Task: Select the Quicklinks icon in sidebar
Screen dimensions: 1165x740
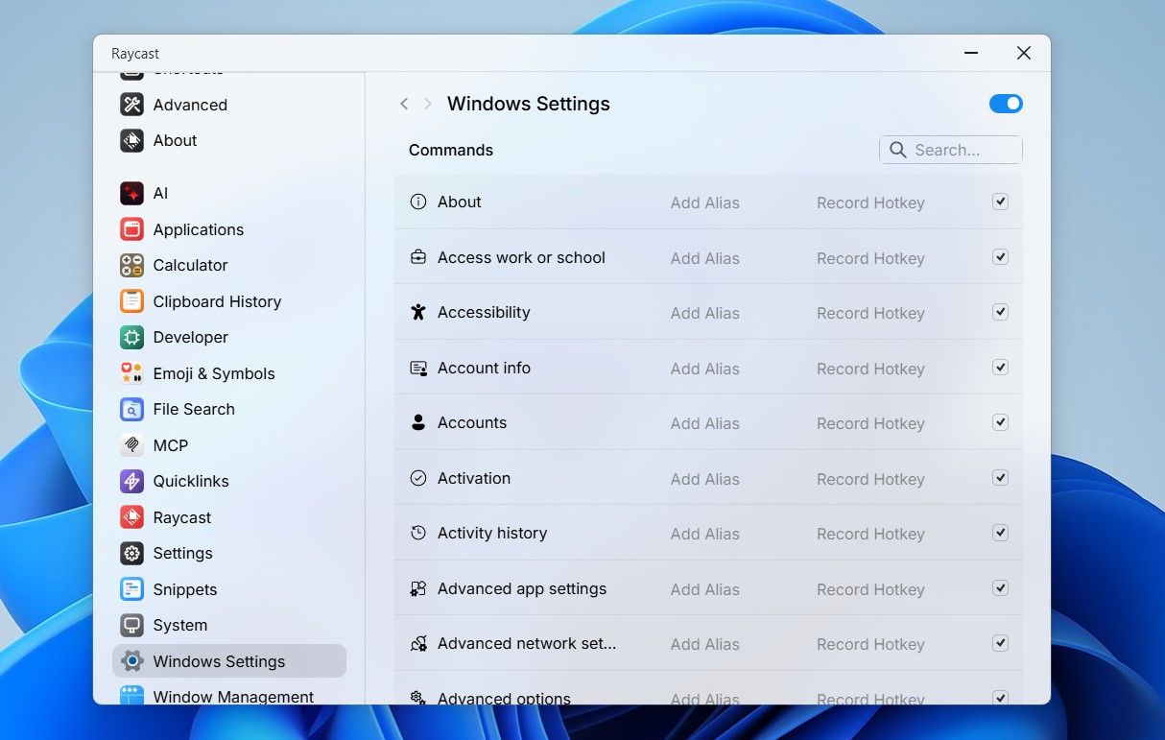Action: coord(131,481)
